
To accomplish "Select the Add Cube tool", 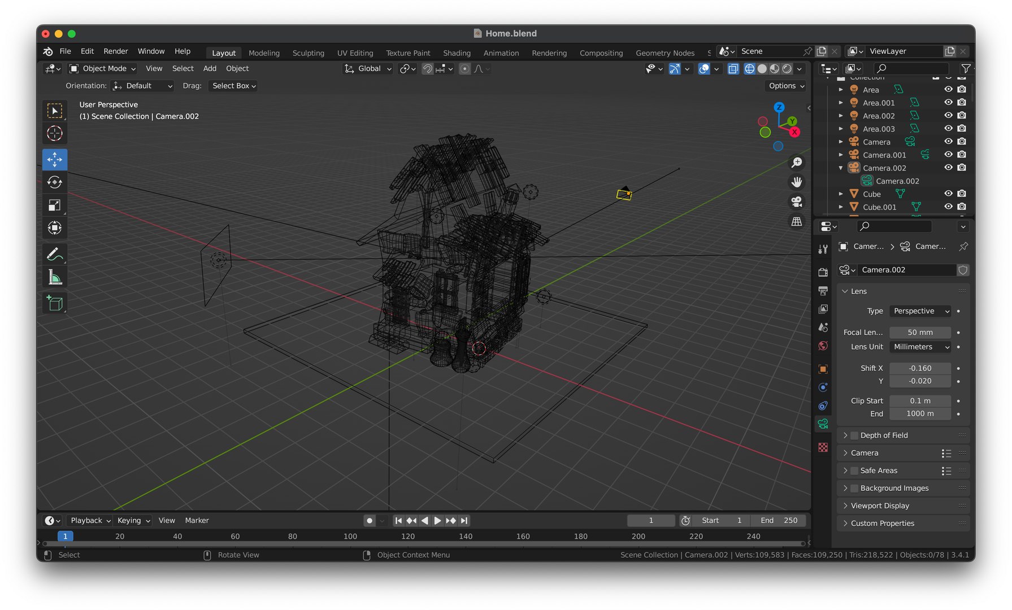I will (x=55, y=303).
